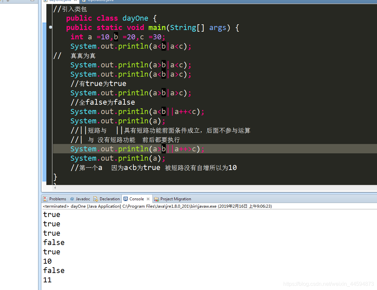
Task: Click the comment //有true为true
Action: tap(98, 84)
